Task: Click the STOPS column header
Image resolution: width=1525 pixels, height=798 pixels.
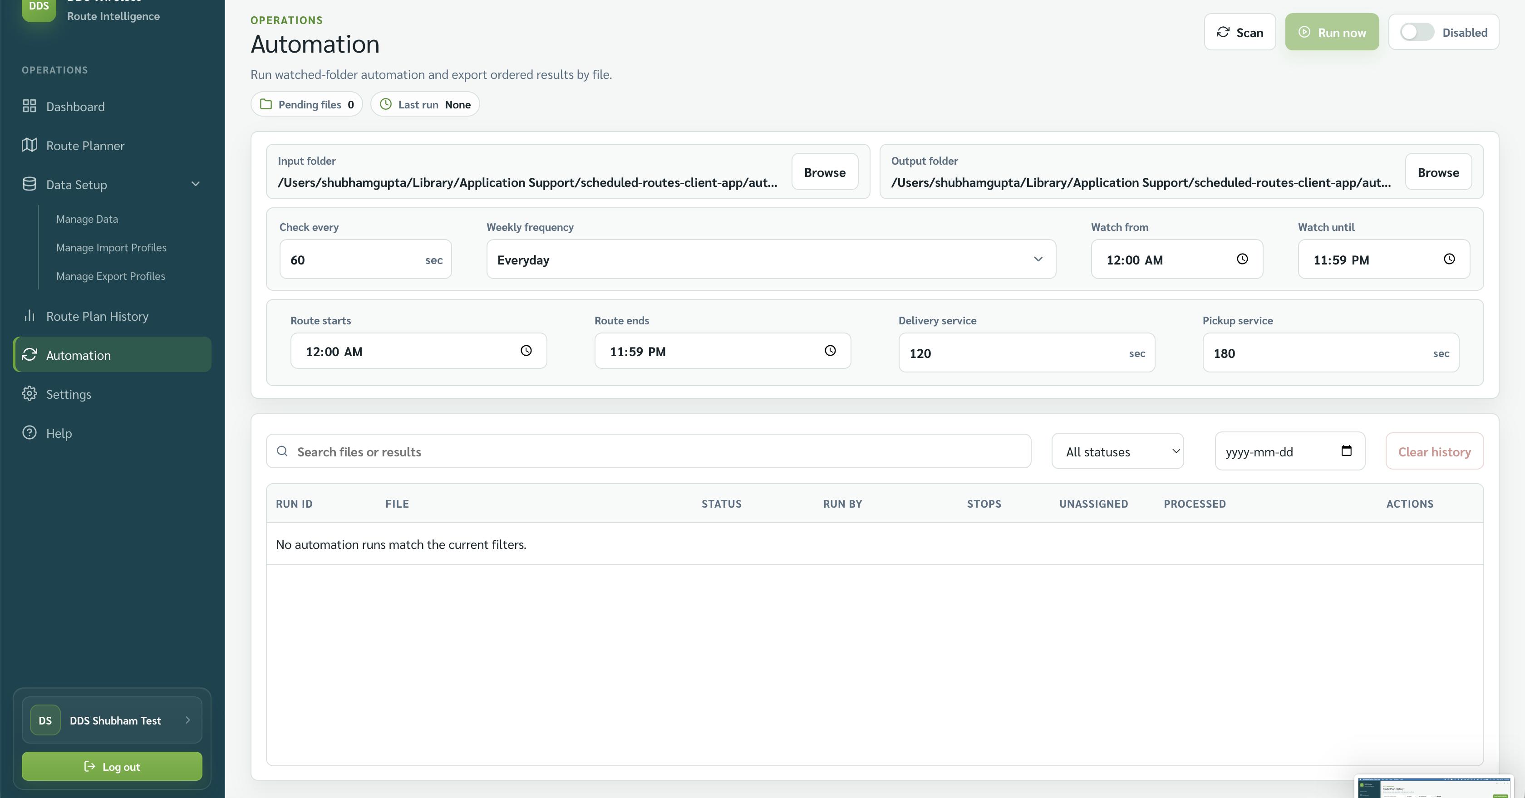Action: [984, 504]
